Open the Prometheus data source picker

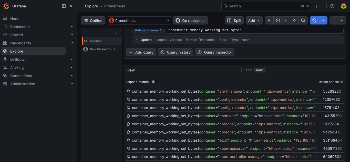coord(139,21)
